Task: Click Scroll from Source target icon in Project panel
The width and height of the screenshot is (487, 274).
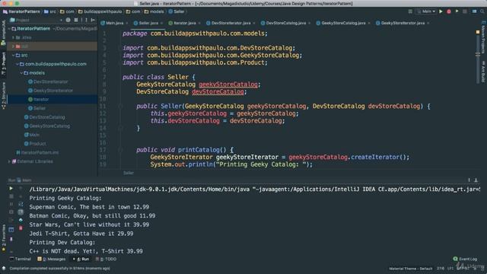Action: (x=68, y=20)
